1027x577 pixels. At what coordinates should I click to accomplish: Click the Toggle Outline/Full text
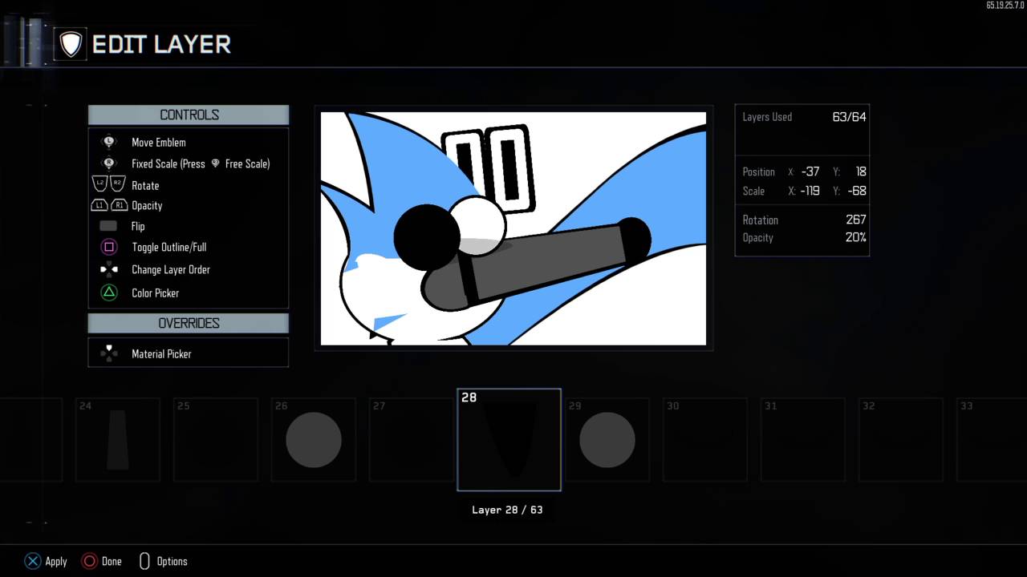[x=168, y=248]
